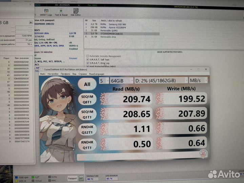Toggle S.M.A.R.T. Error Log checkbox

click(x=88, y=63)
